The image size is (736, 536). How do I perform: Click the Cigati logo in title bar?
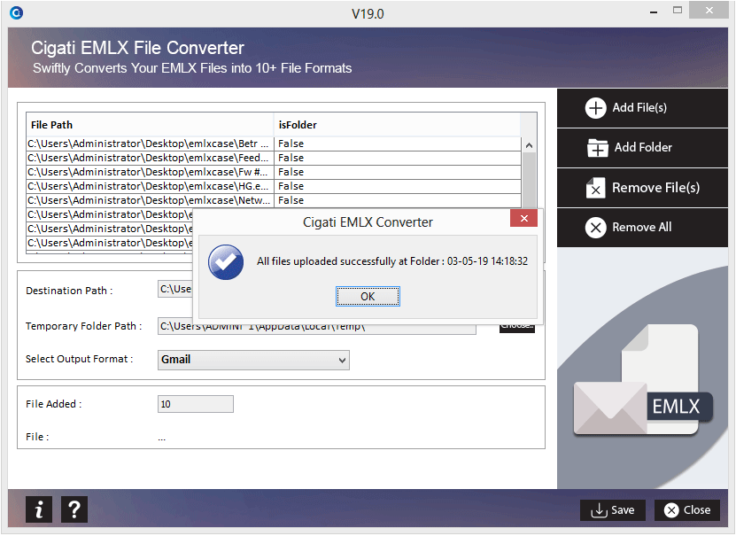[17, 12]
